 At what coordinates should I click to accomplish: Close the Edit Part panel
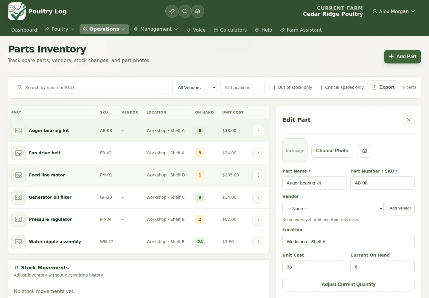point(409,120)
